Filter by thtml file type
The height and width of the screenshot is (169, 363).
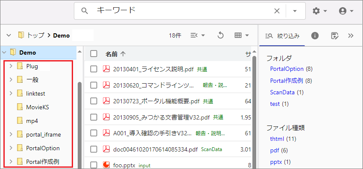click(x=277, y=139)
